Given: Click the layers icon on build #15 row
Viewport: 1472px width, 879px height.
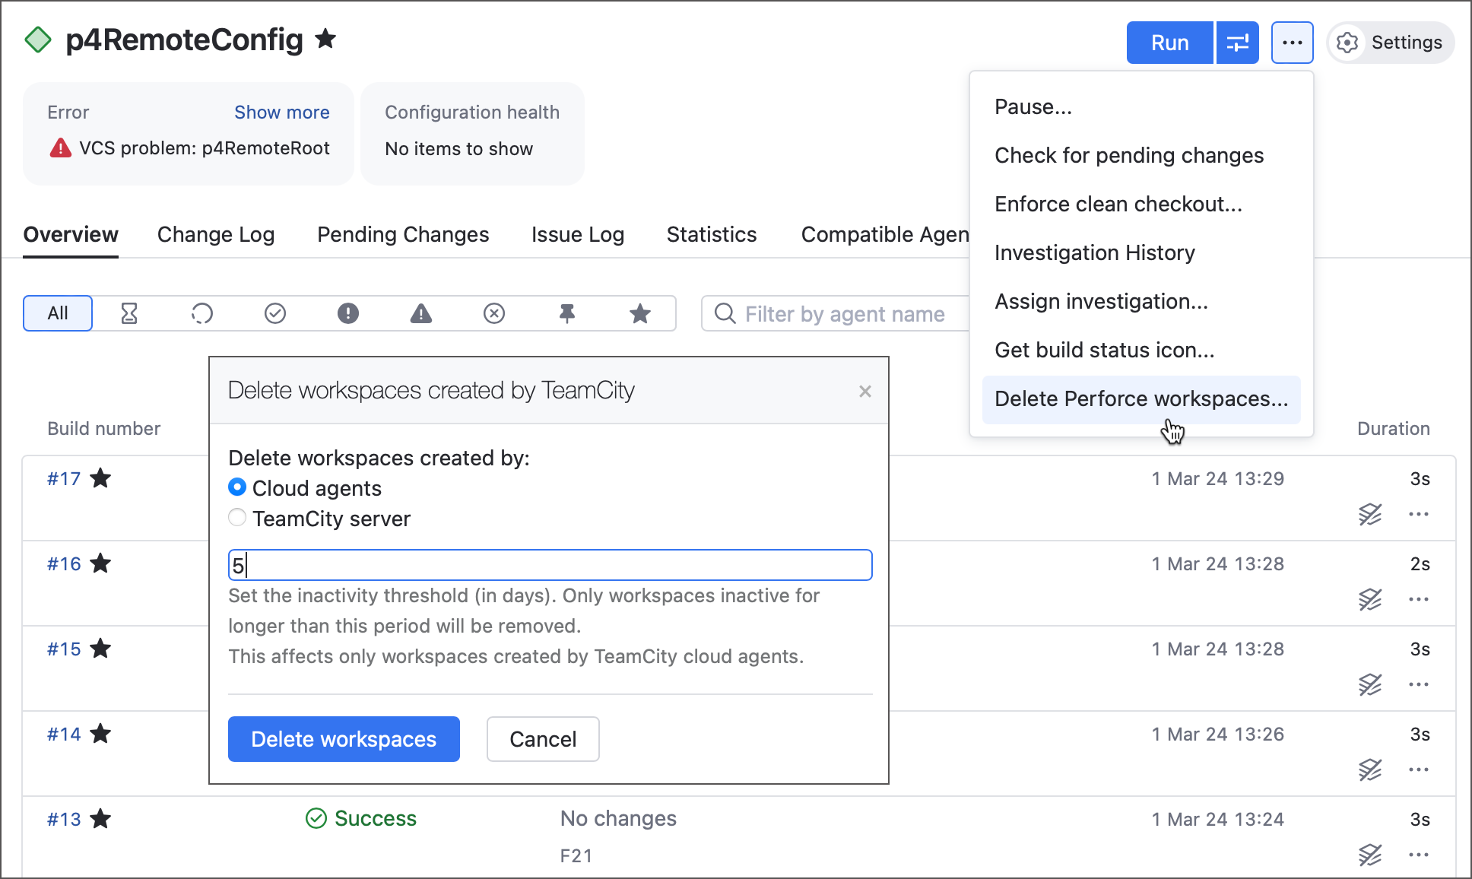Looking at the screenshot, I should 1370,684.
